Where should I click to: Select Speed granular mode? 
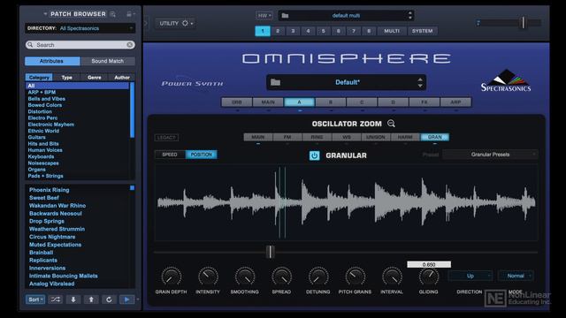[x=170, y=155]
